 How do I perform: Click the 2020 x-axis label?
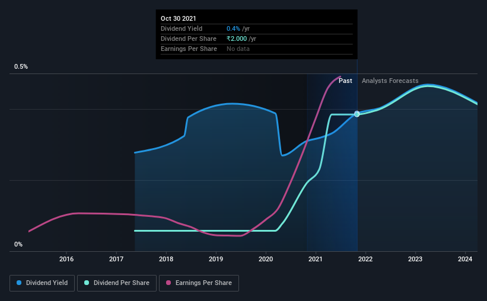pos(266,259)
